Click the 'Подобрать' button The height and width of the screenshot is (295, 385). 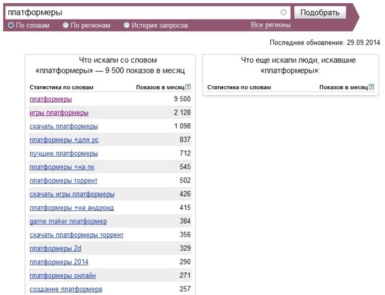[x=320, y=12]
